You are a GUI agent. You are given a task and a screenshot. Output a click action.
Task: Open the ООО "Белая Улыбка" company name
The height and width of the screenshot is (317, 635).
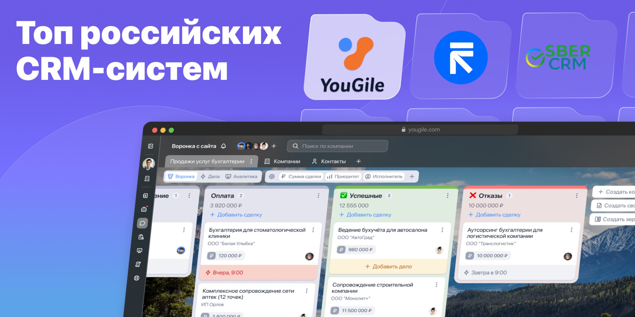click(x=231, y=244)
